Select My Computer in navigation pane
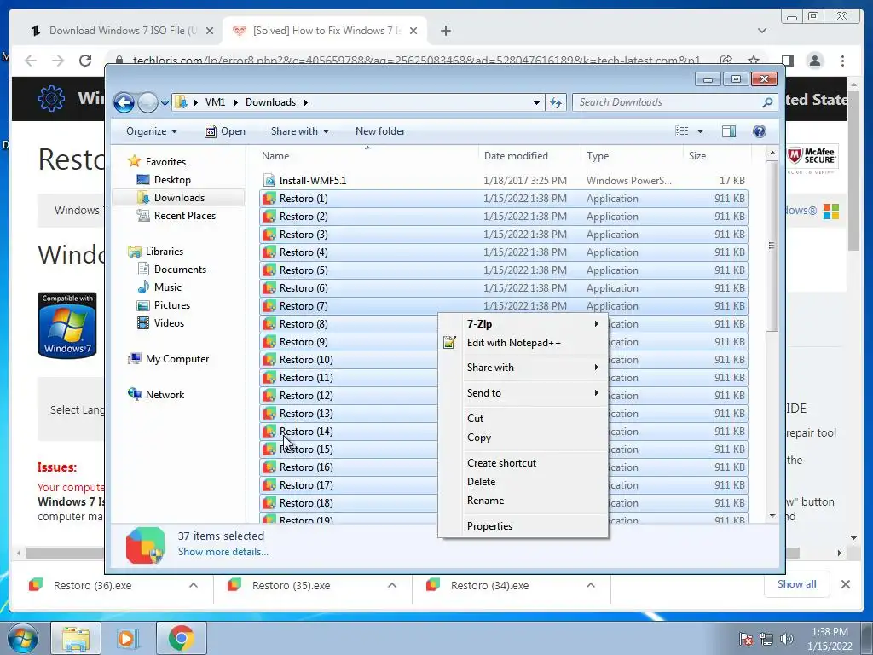Screen dimensions: 873x655 [x=177, y=359]
